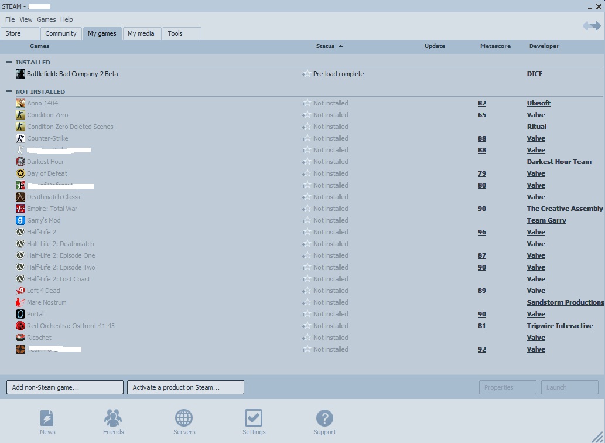This screenshot has width=605, height=443.
Task: Open the Games menu
Action: click(46, 19)
